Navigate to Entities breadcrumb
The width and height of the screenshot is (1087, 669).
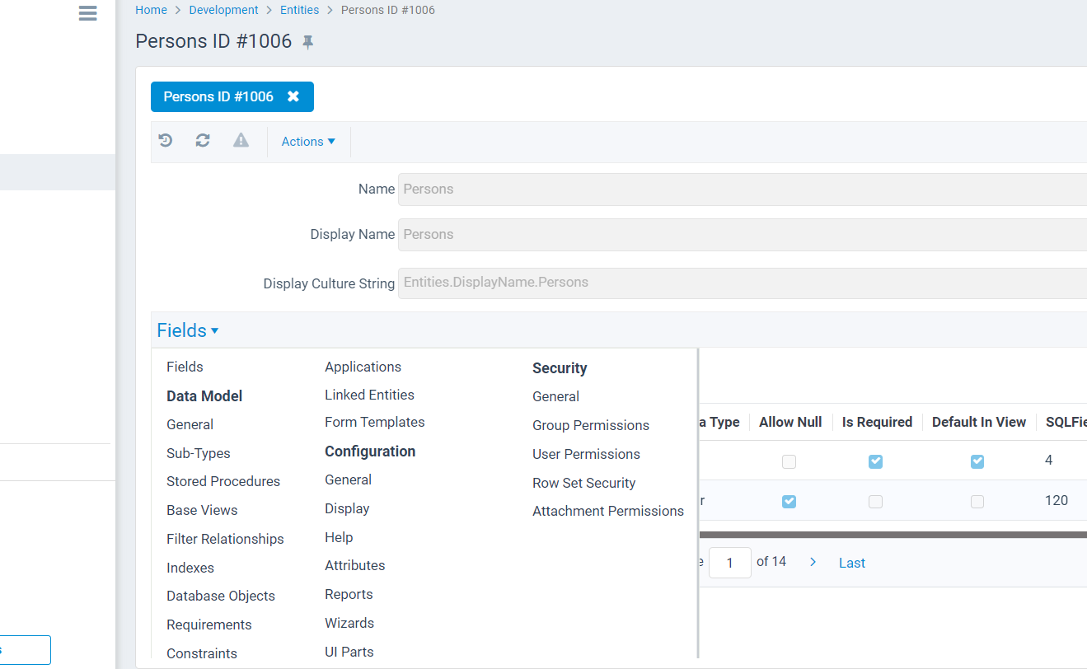[300, 10]
